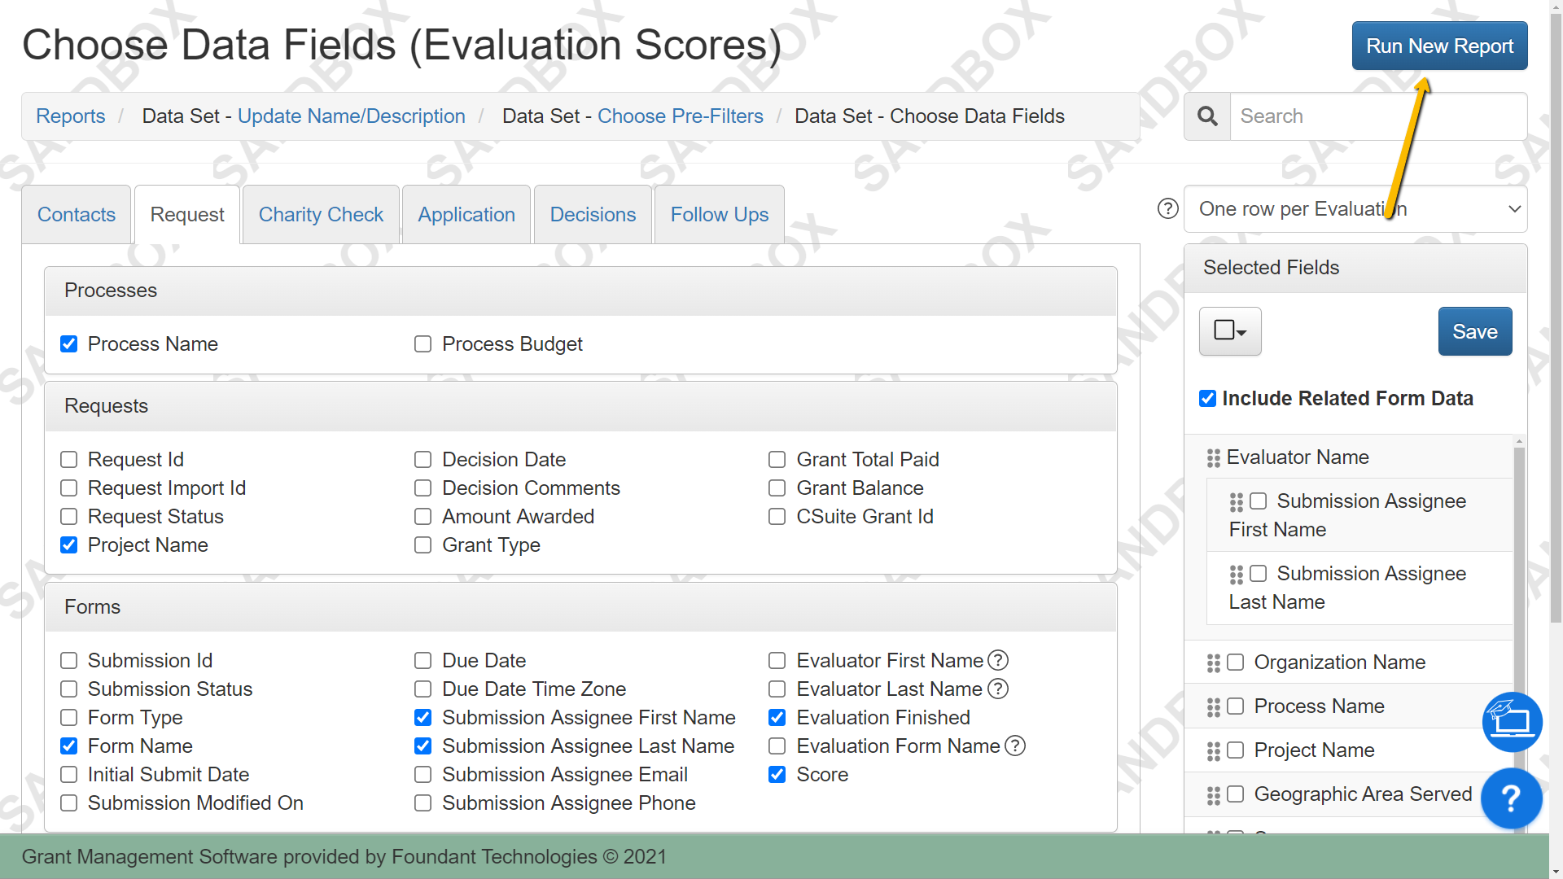Click the drag handle beside Evaluator Name

click(1212, 457)
